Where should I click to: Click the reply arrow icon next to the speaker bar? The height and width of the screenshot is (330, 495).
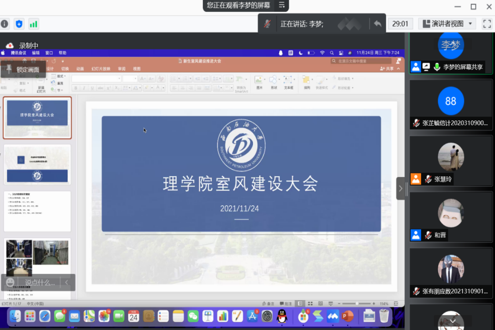click(x=377, y=24)
